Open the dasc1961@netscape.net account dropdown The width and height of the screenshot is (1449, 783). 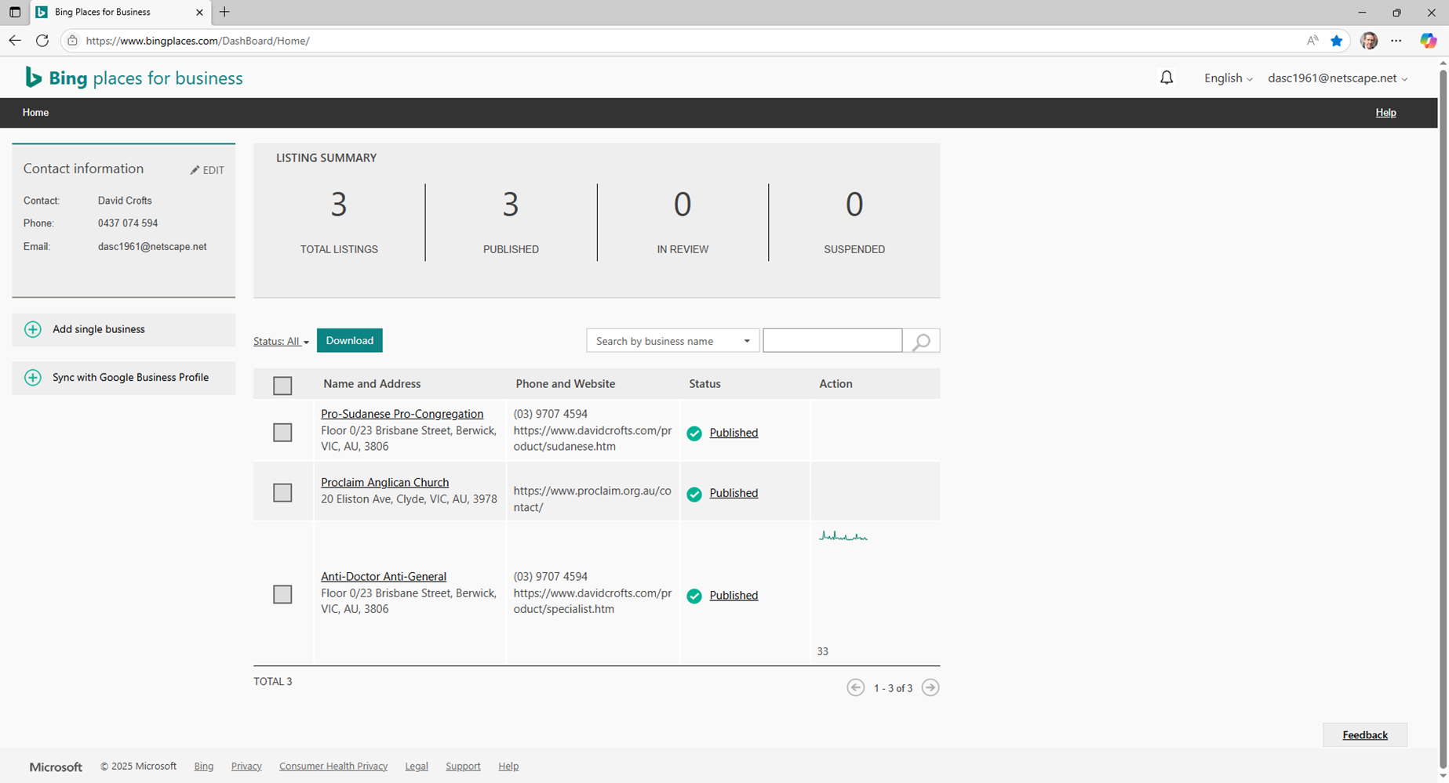point(1338,78)
